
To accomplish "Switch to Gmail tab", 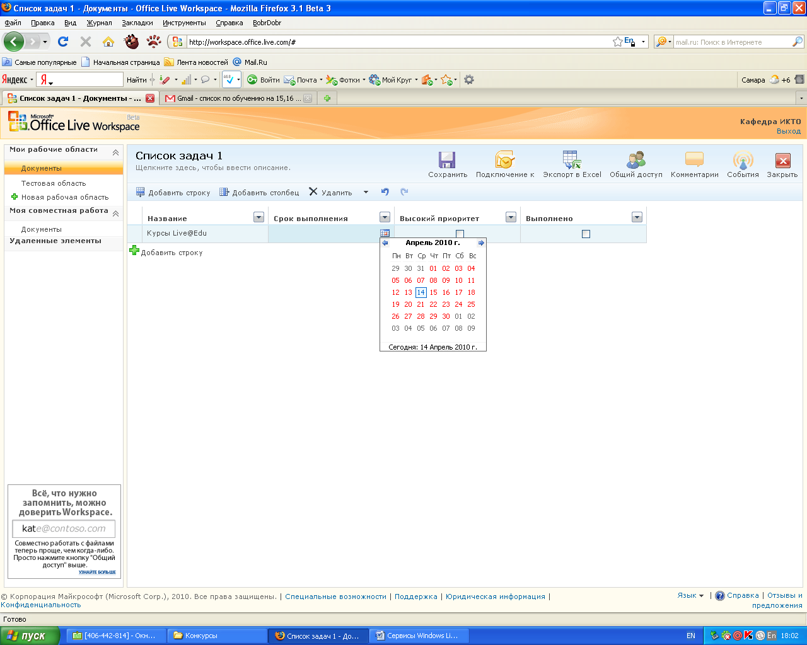I will point(238,98).
